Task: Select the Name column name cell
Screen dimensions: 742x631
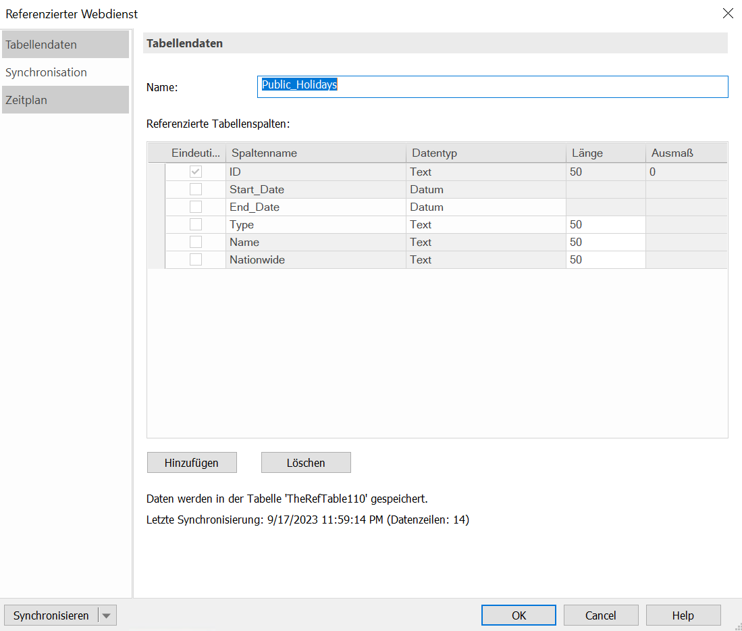Action: tap(315, 242)
